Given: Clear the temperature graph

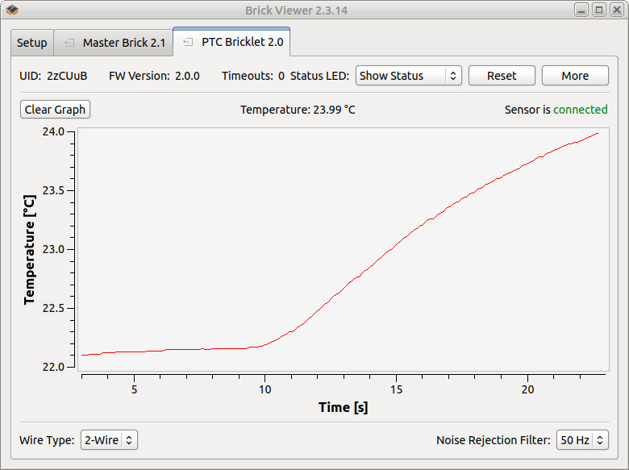Looking at the screenshot, I should coord(55,110).
